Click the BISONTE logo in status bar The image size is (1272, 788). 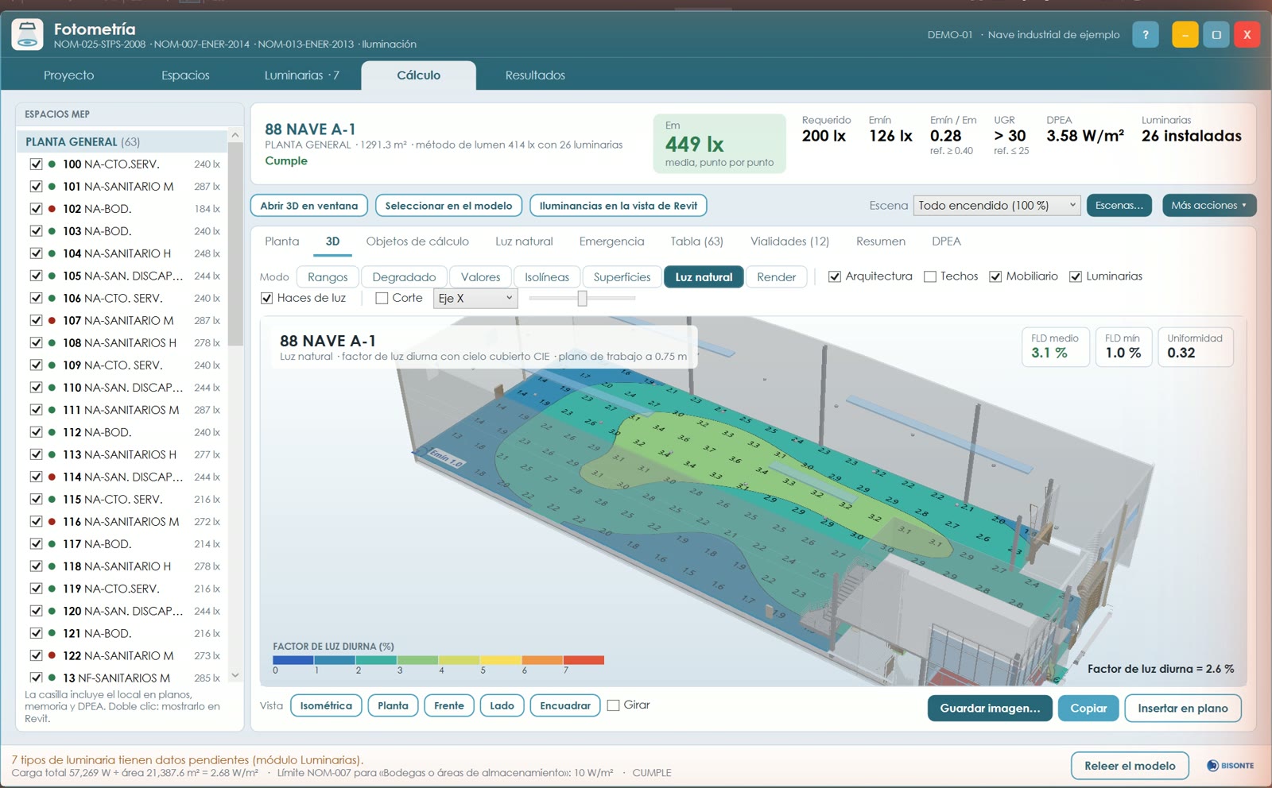tap(1230, 766)
